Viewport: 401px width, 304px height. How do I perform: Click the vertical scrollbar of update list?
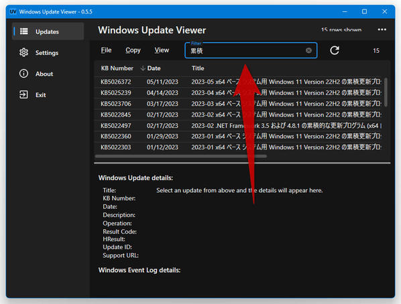coord(386,92)
